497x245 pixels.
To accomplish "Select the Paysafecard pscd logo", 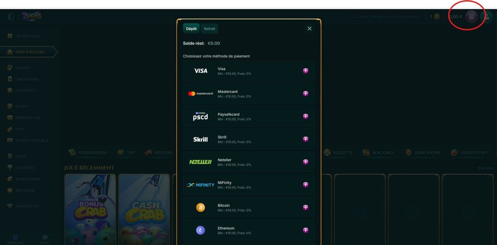I will click(x=200, y=117).
